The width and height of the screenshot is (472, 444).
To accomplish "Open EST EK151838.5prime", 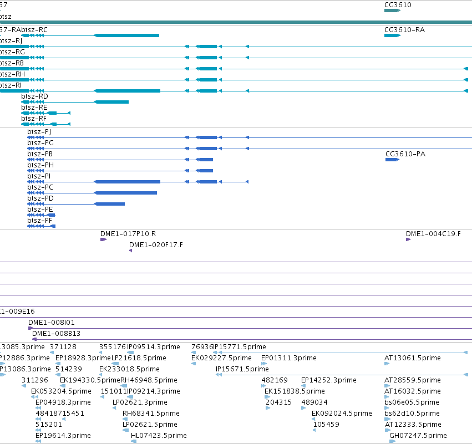I will (295, 391).
